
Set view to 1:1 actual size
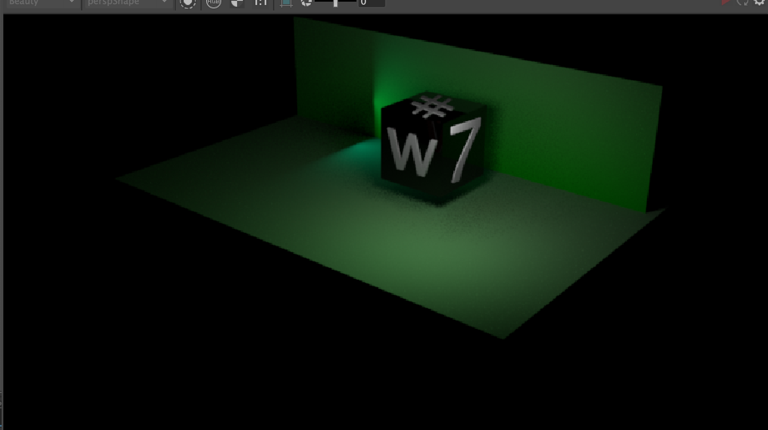pos(261,3)
